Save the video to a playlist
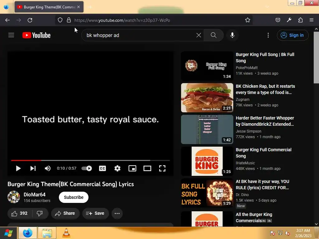Screen dimensions: 319x239 coord(95,213)
